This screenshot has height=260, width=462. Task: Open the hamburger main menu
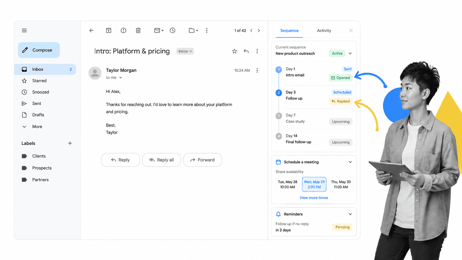[x=24, y=30]
